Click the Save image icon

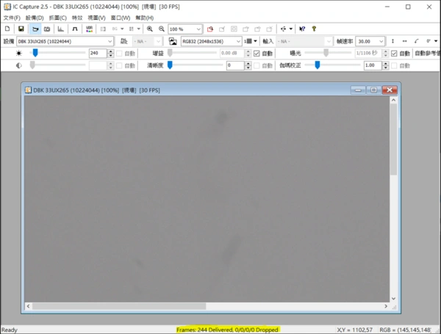click(21, 29)
